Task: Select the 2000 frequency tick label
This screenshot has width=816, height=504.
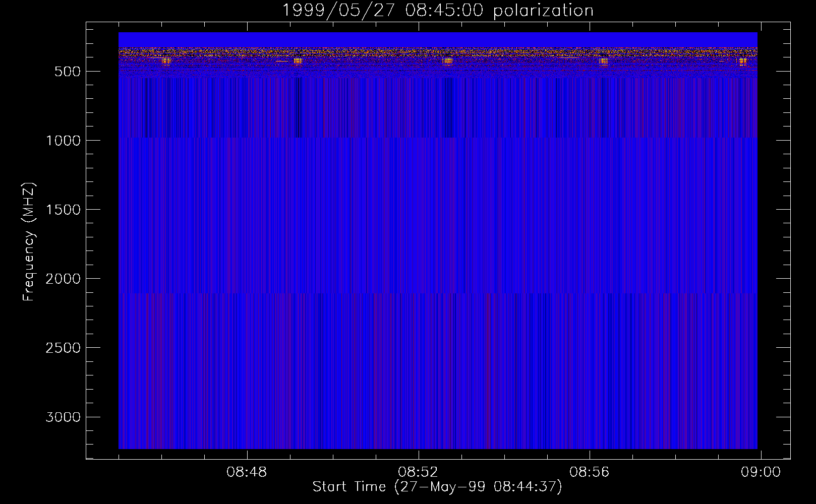Action: [63, 279]
